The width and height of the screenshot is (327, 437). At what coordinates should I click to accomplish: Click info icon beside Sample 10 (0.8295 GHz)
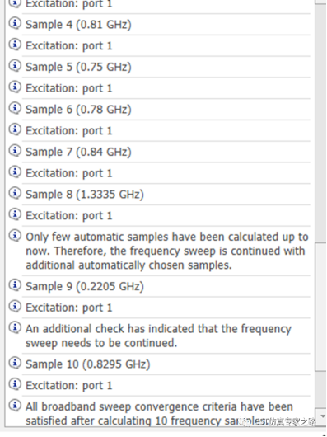15,363
